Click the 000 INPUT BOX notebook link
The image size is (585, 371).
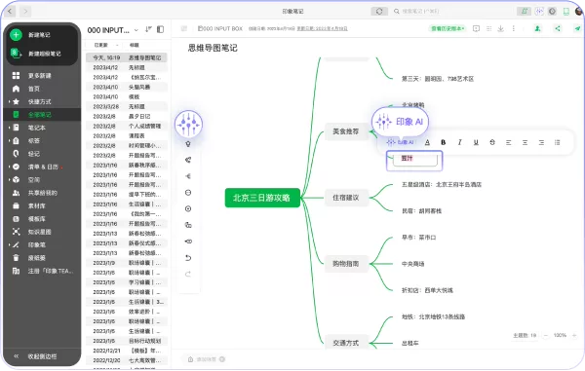click(x=220, y=28)
